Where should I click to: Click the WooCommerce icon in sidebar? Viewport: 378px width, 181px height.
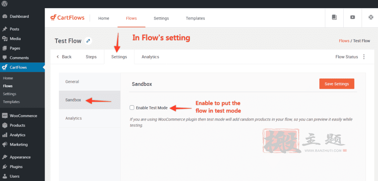pyautogui.click(x=4, y=116)
